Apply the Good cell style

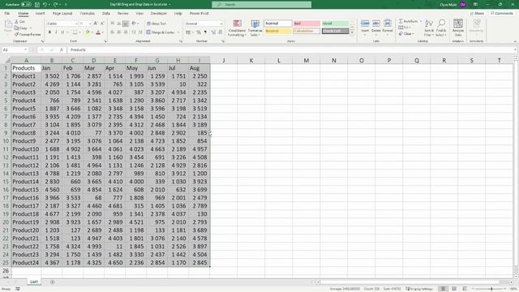[335, 24]
